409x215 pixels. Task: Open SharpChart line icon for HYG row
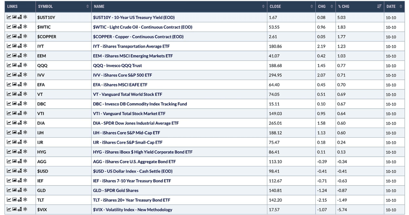click(9, 152)
